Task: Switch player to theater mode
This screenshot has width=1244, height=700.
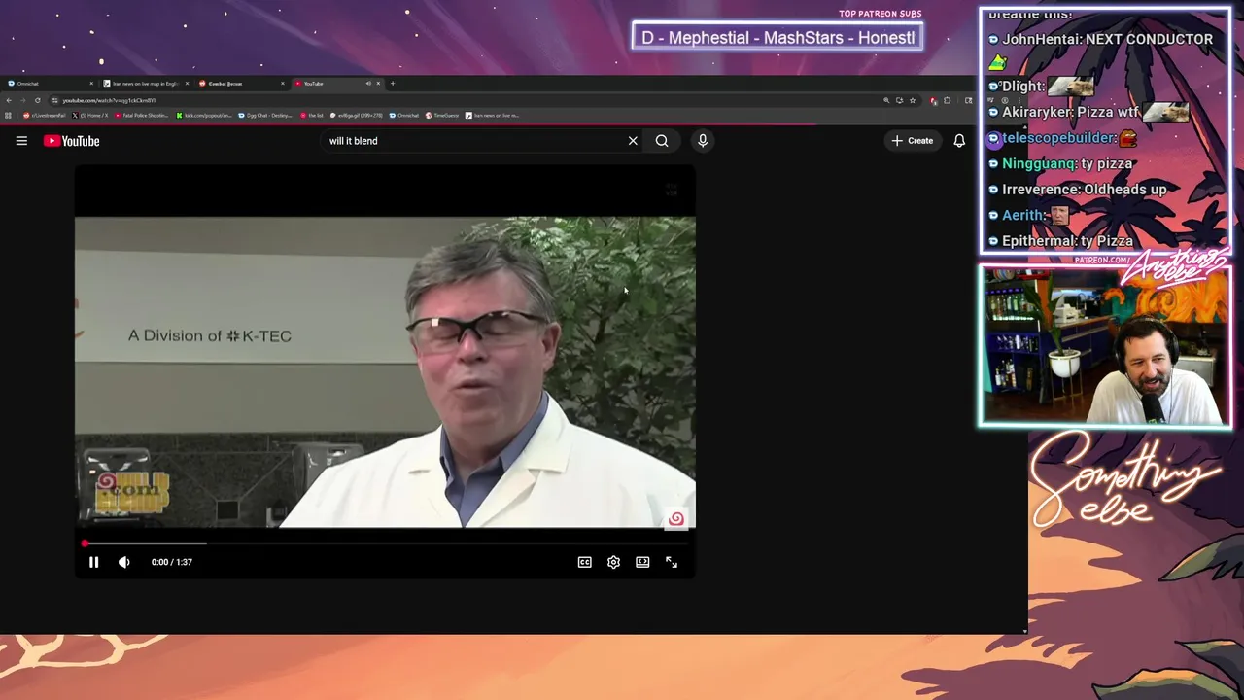Action: [642, 562]
